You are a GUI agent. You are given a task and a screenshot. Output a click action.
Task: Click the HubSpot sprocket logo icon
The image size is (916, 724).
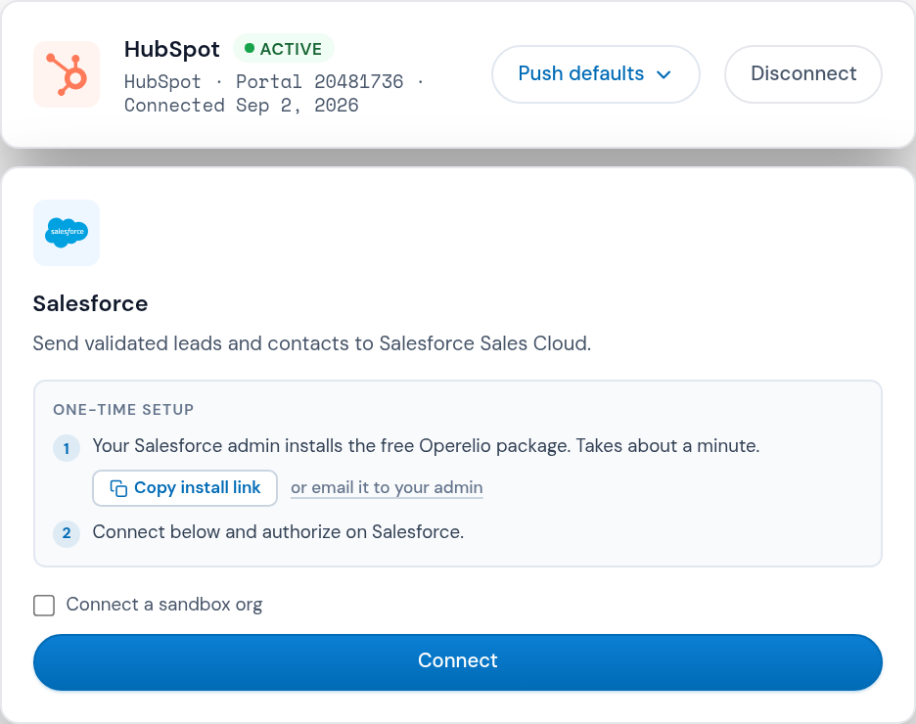[67, 74]
